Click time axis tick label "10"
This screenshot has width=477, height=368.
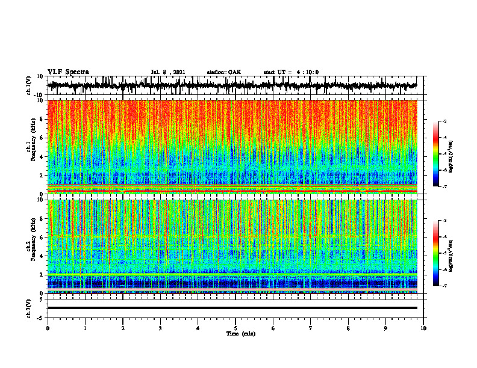coord(423,328)
